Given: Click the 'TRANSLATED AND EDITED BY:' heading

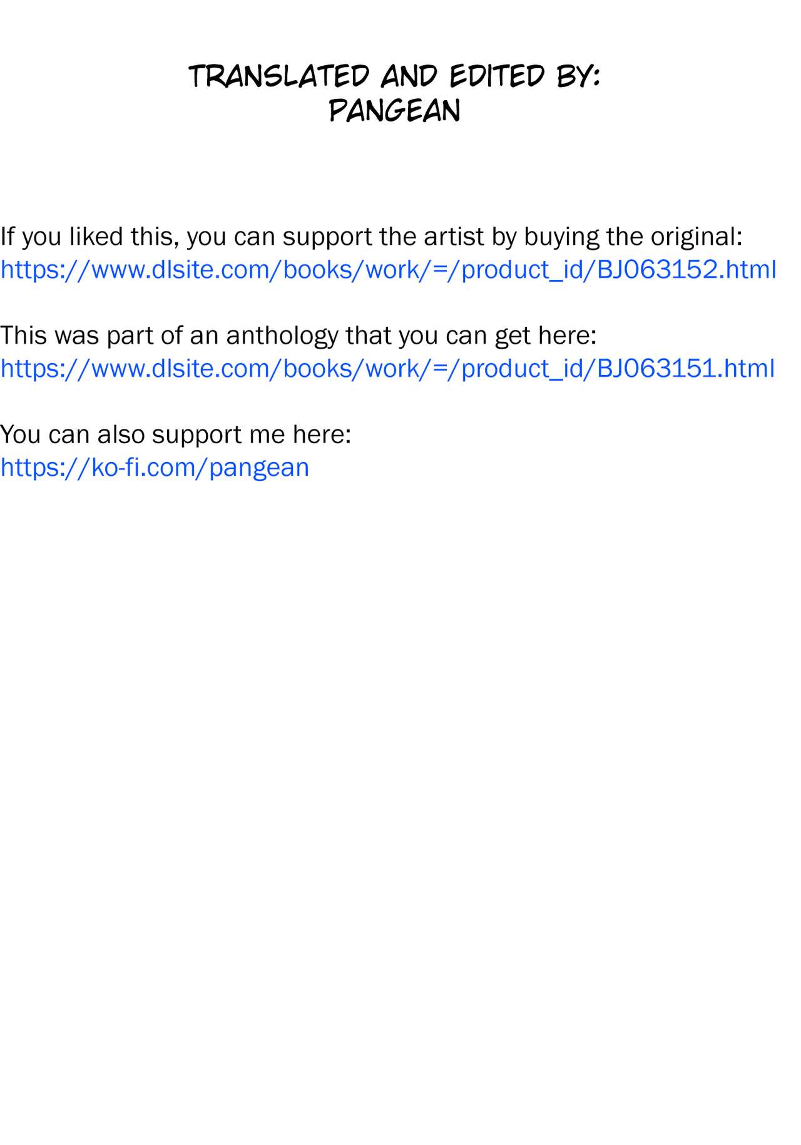Looking at the screenshot, I should tap(394, 76).
